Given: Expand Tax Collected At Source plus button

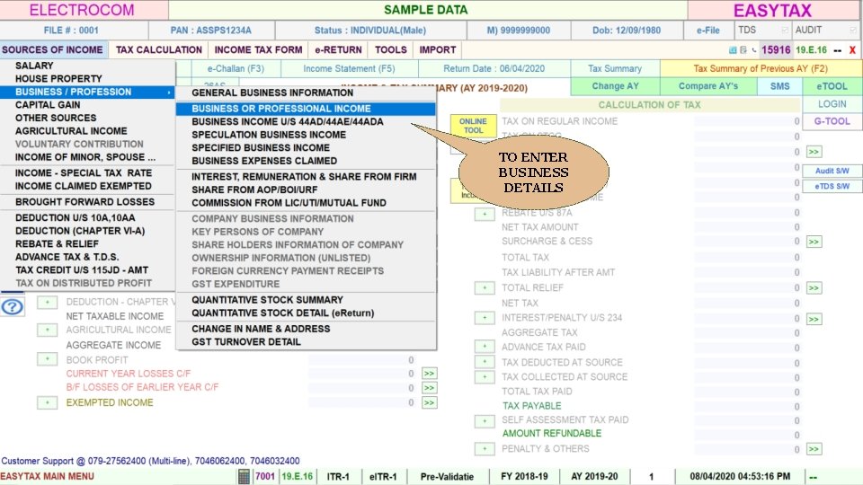Looking at the screenshot, I should point(485,376).
